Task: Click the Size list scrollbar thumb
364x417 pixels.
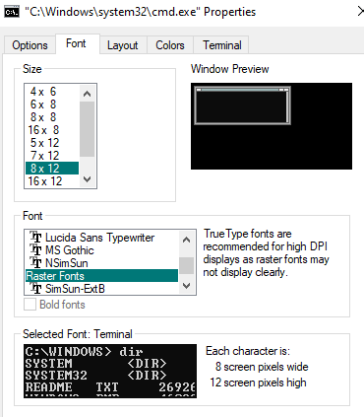Action: click(x=87, y=129)
